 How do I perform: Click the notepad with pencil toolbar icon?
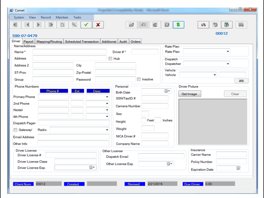pyautogui.click(x=227, y=25)
